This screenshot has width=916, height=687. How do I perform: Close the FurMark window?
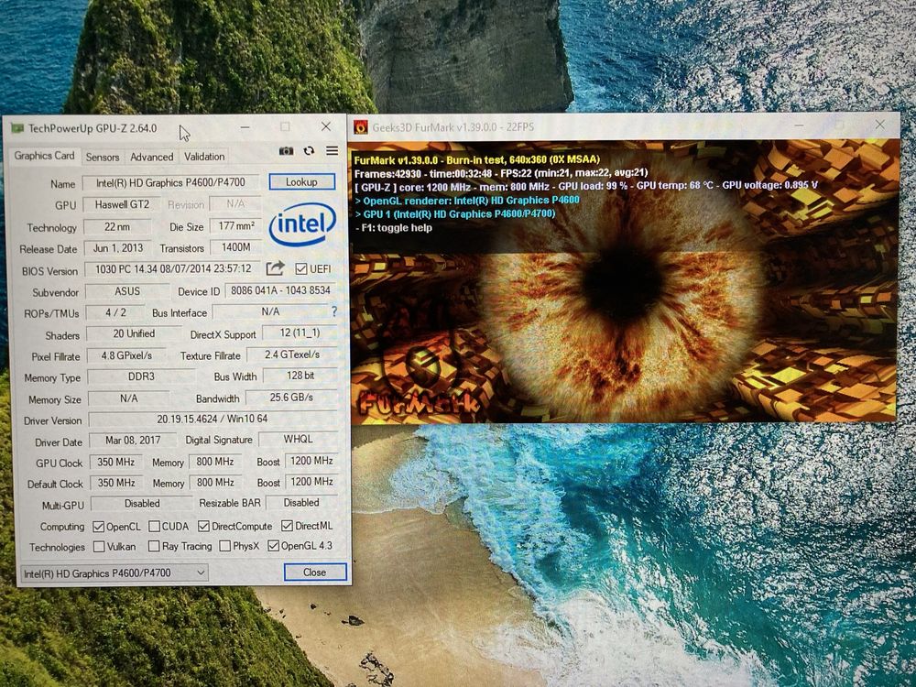pyautogui.click(x=879, y=125)
